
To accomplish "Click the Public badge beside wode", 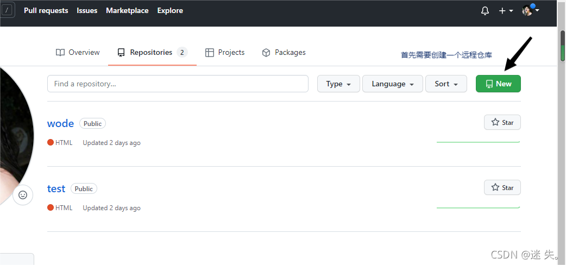I will pos(93,123).
